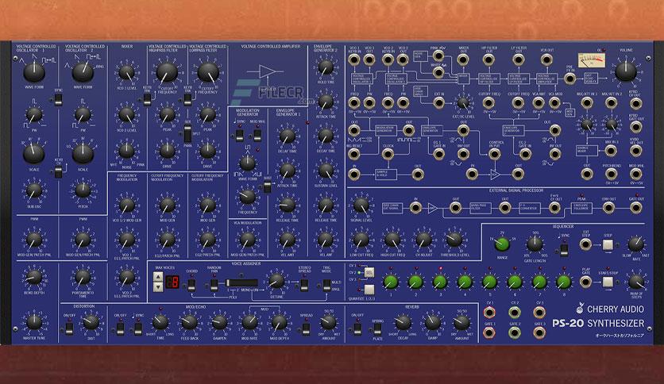Toggle the Reverb ON/OFF switch
The height and width of the screenshot is (384, 664).
coord(357,328)
